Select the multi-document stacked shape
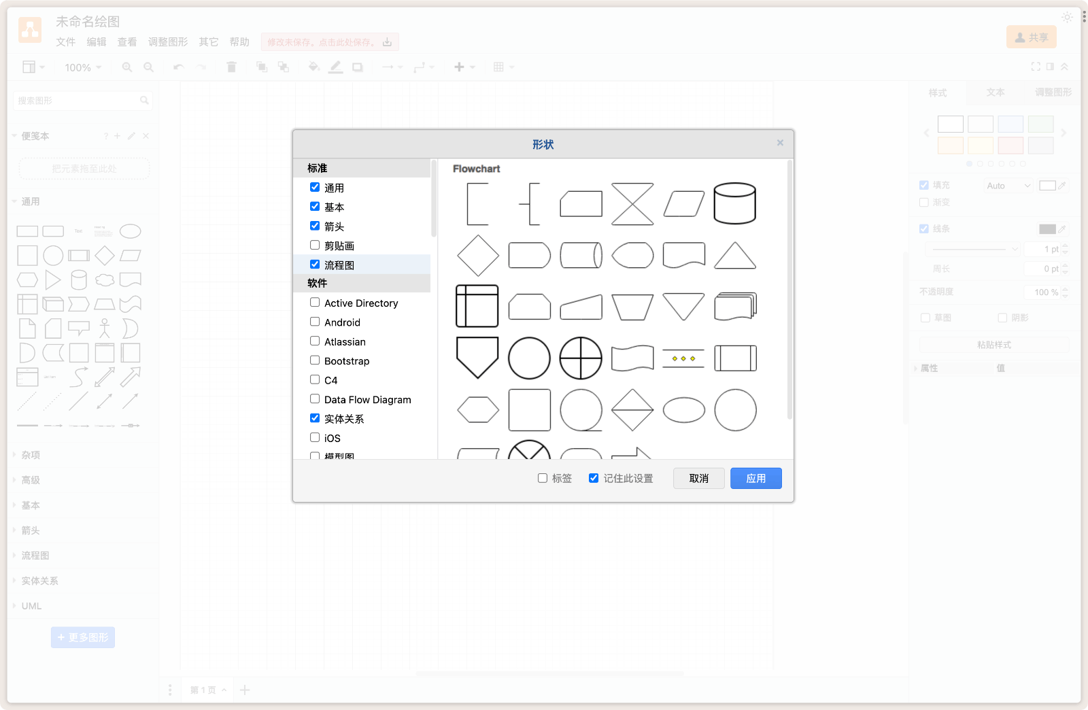 [x=735, y=306]
